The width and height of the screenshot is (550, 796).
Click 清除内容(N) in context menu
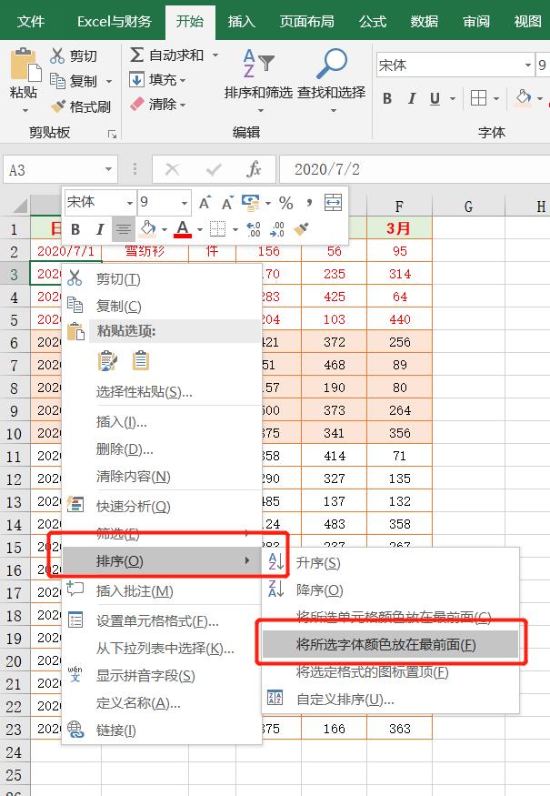click(x=161, y=476)
